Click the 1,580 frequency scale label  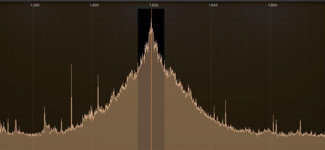35,5
